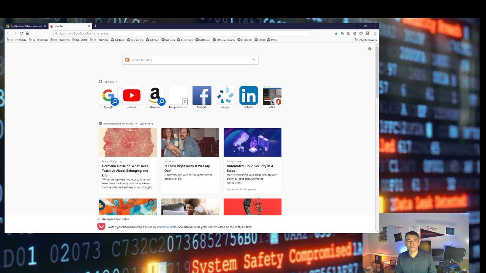Click Try Pocket for Firefox link
This screenshot has width=486, height=273.
[x=165, y=227]
